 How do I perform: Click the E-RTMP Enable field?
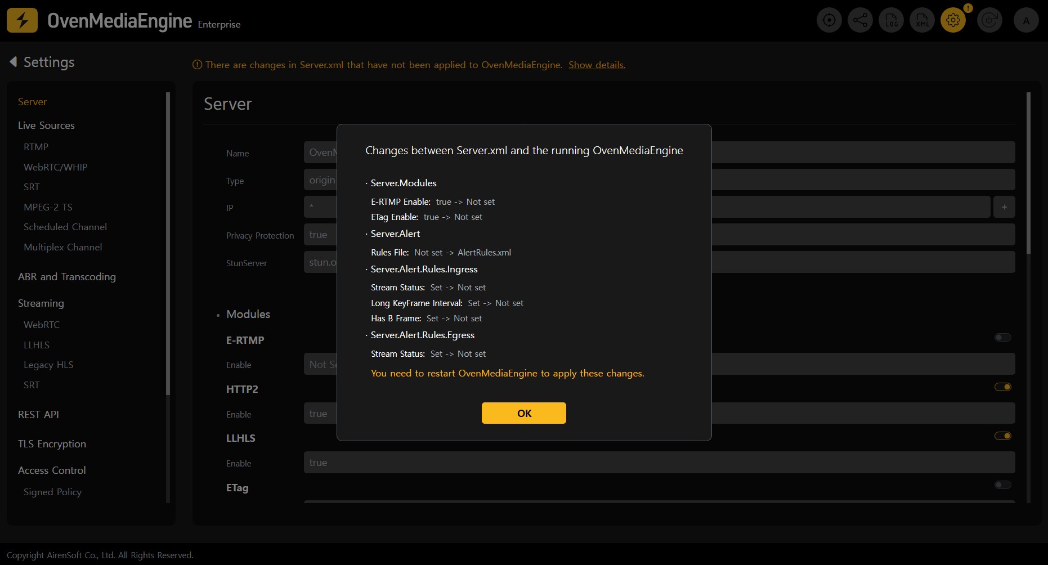click(660, 364)
